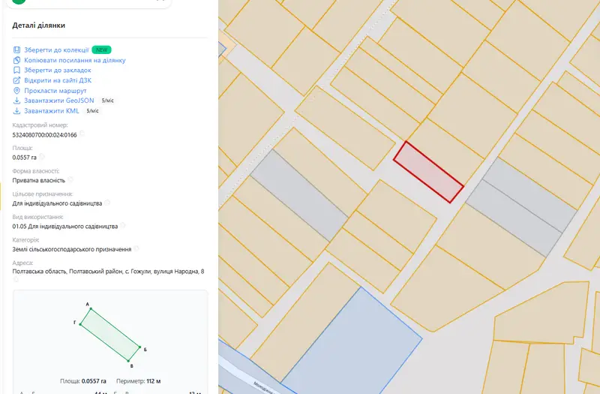Click 'Площа: 0.0557 га' text below diagram

[x=83, y=381]
